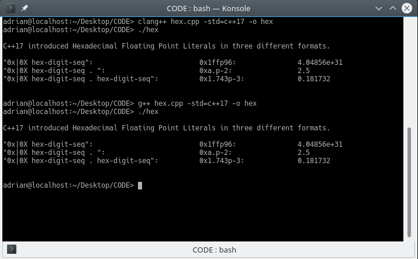Toggle the pin on all desktops icon
The height and width of the screenshot is (259, 418).
click(x=25, y=8)
